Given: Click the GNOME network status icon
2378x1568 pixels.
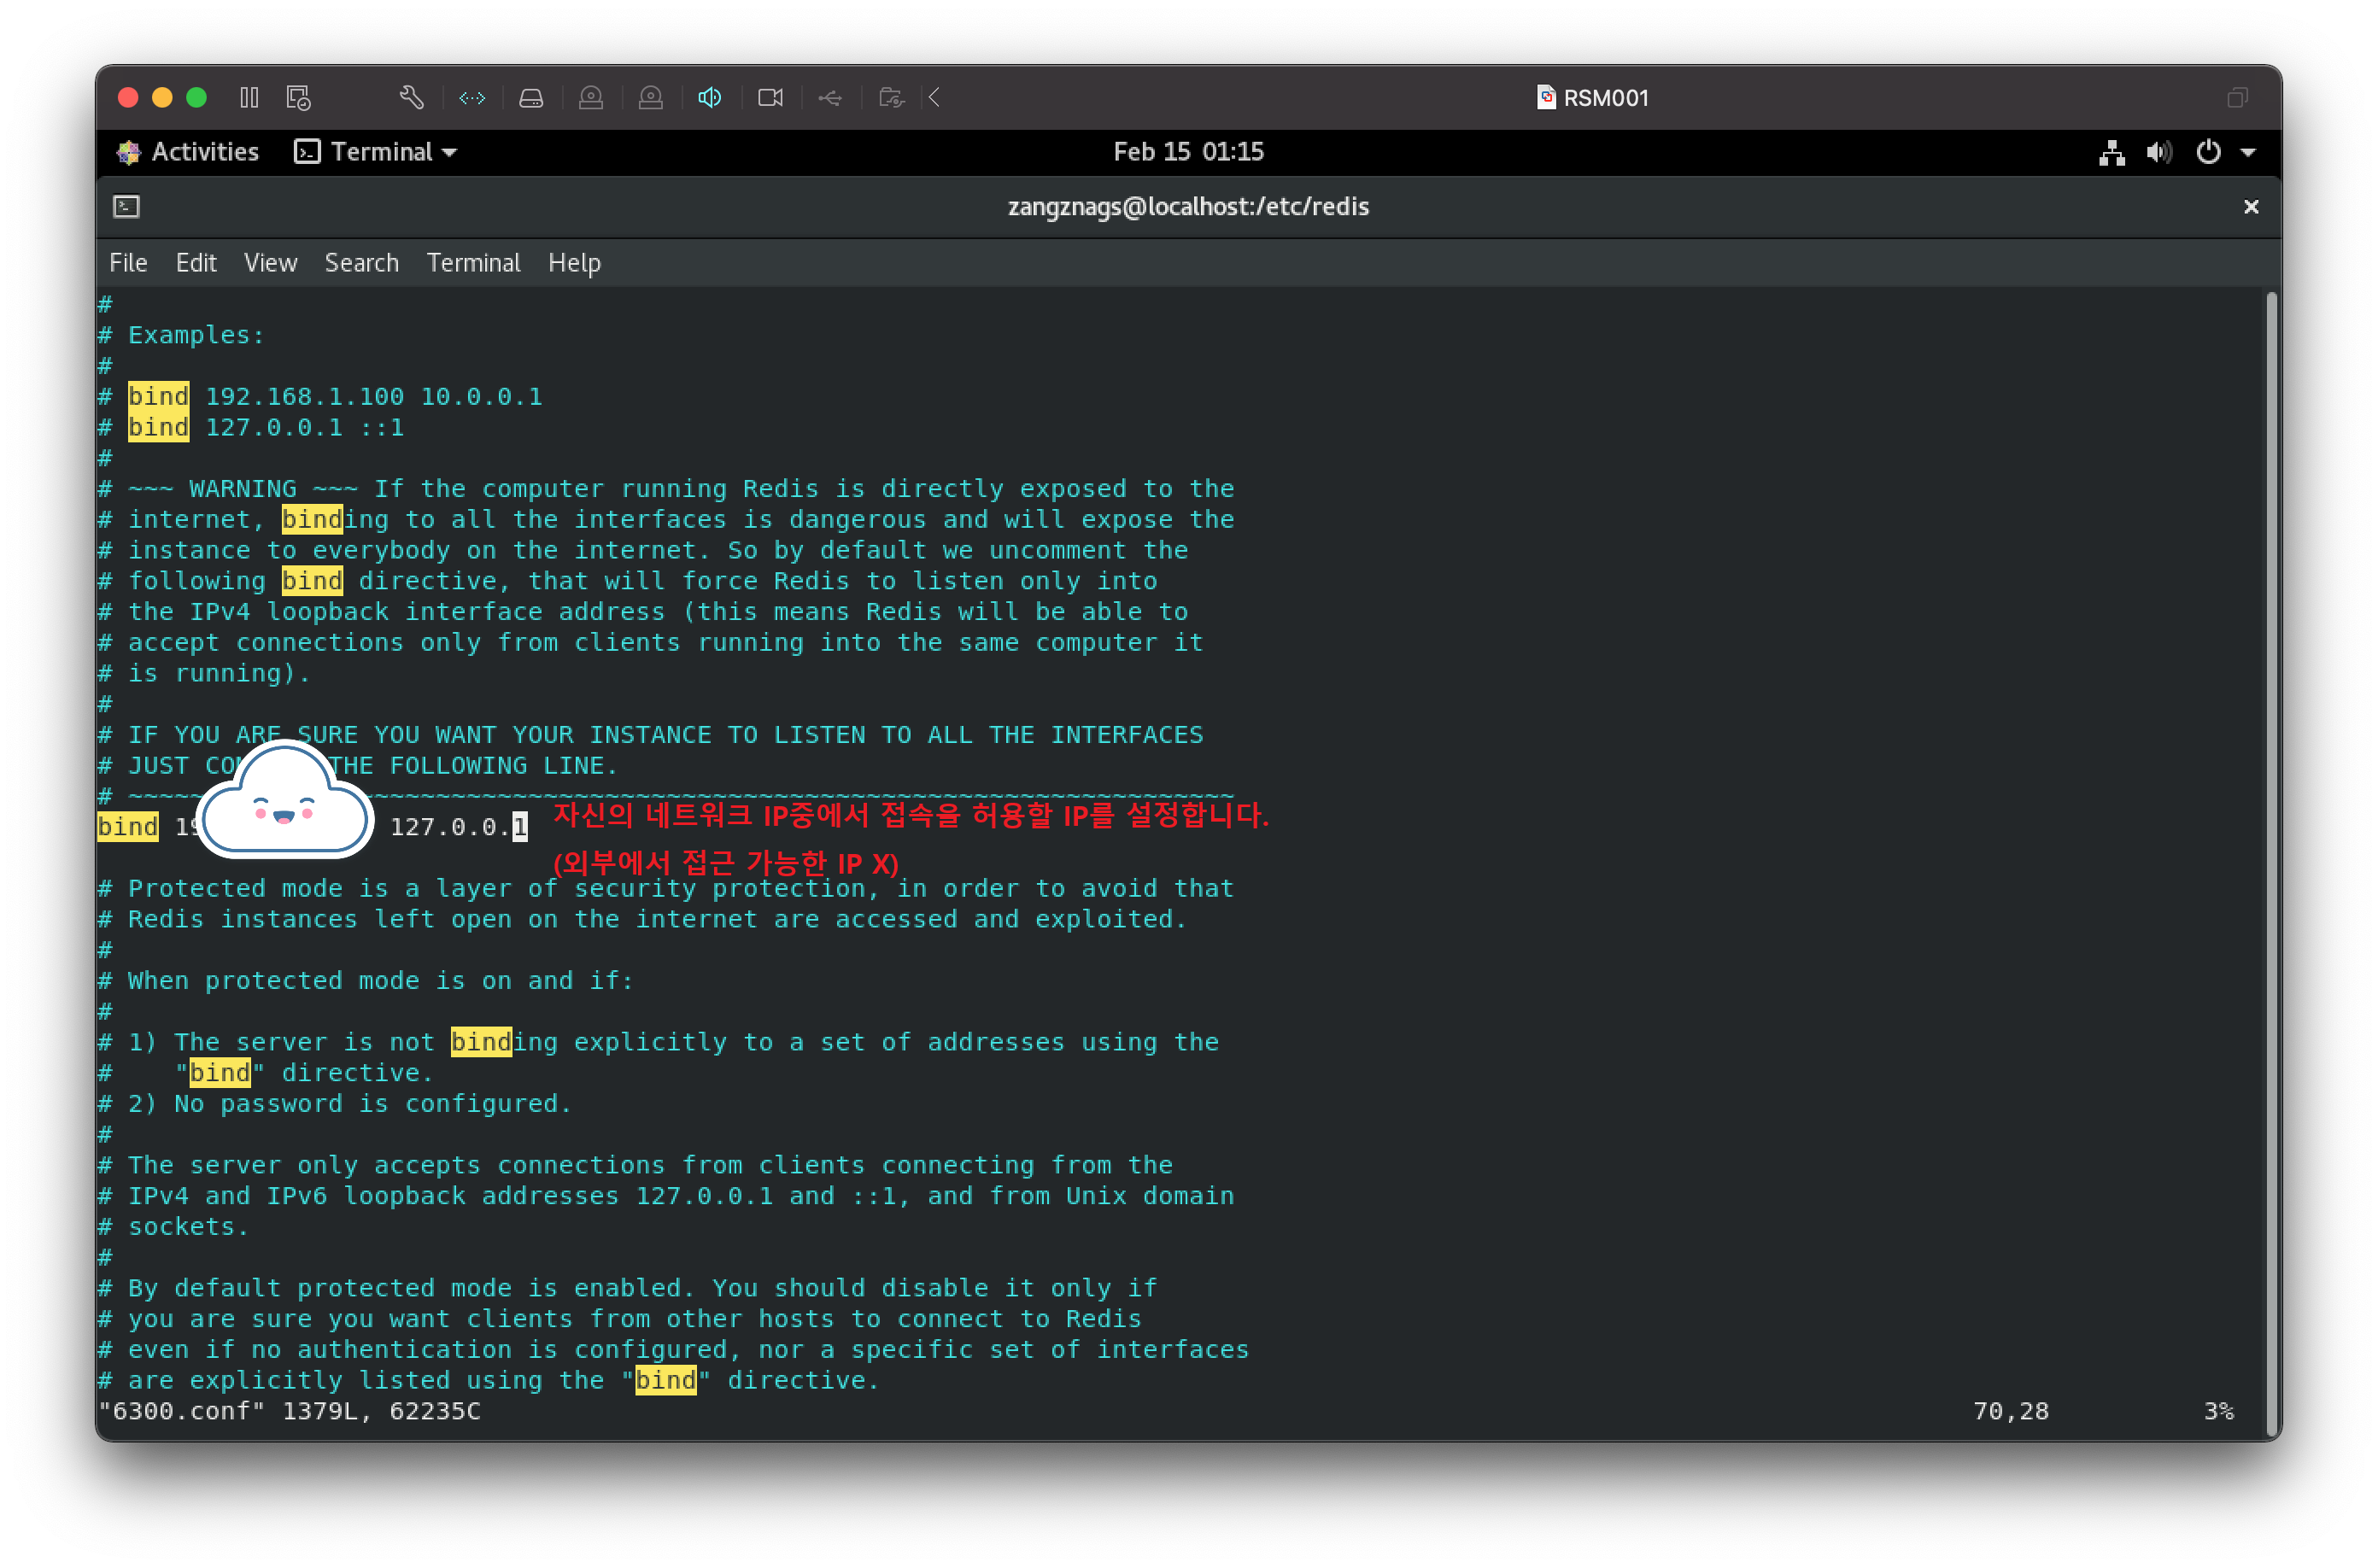Looking at the screenshot, I should pyautogui.click(x=2111, y=152).
